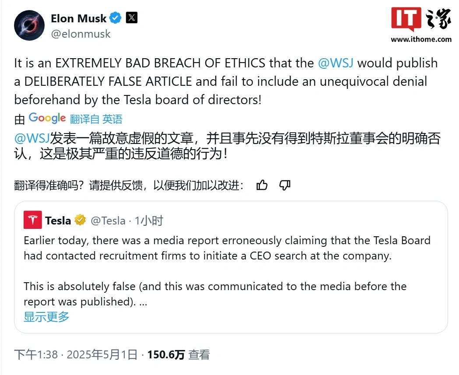Image resolution: width=459 pixels, height=375 pixels.
Task: Open the @WSJ mention in Chinese translation
Action: (x=32, y=138)
